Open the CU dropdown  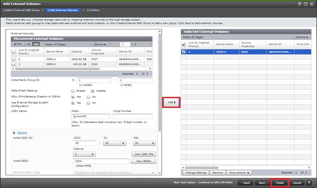(114, 143)
